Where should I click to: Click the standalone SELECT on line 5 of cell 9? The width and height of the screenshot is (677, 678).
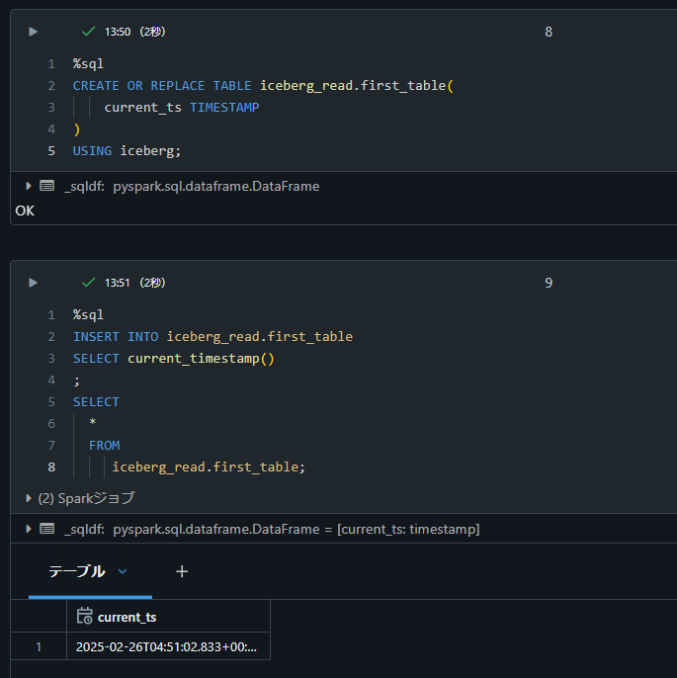pyautogui.click(x=96, y=401)
